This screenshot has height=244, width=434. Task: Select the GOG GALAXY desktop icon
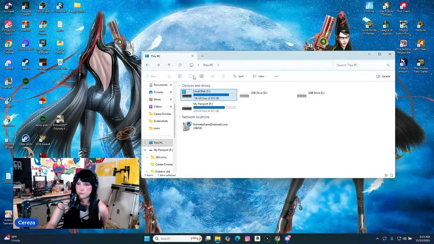coord(25,46)
